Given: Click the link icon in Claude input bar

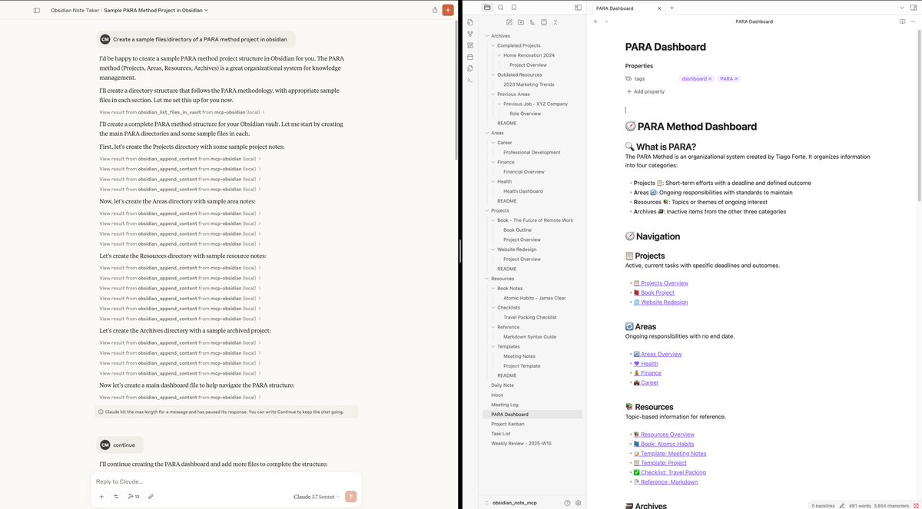Looking at the screenshot, I should tap(151, 497).
